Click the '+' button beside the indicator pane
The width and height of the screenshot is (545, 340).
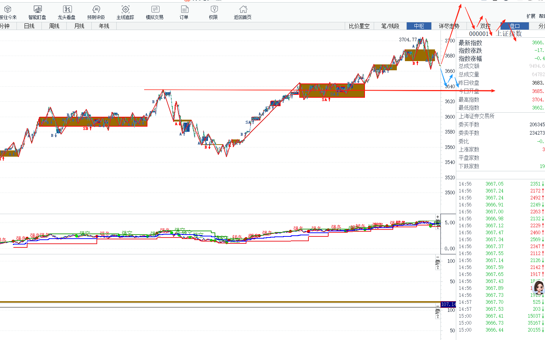click(438, 217)
